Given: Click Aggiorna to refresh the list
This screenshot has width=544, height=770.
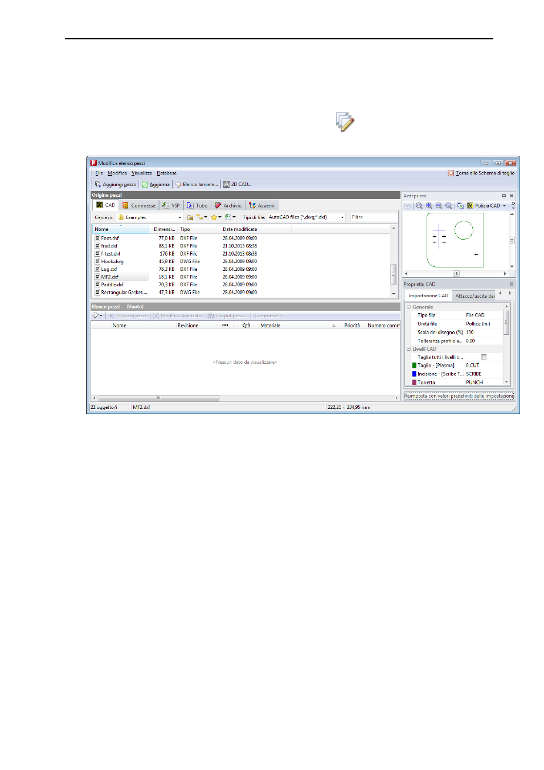Looking at the screenshot, I should [156, 184].
